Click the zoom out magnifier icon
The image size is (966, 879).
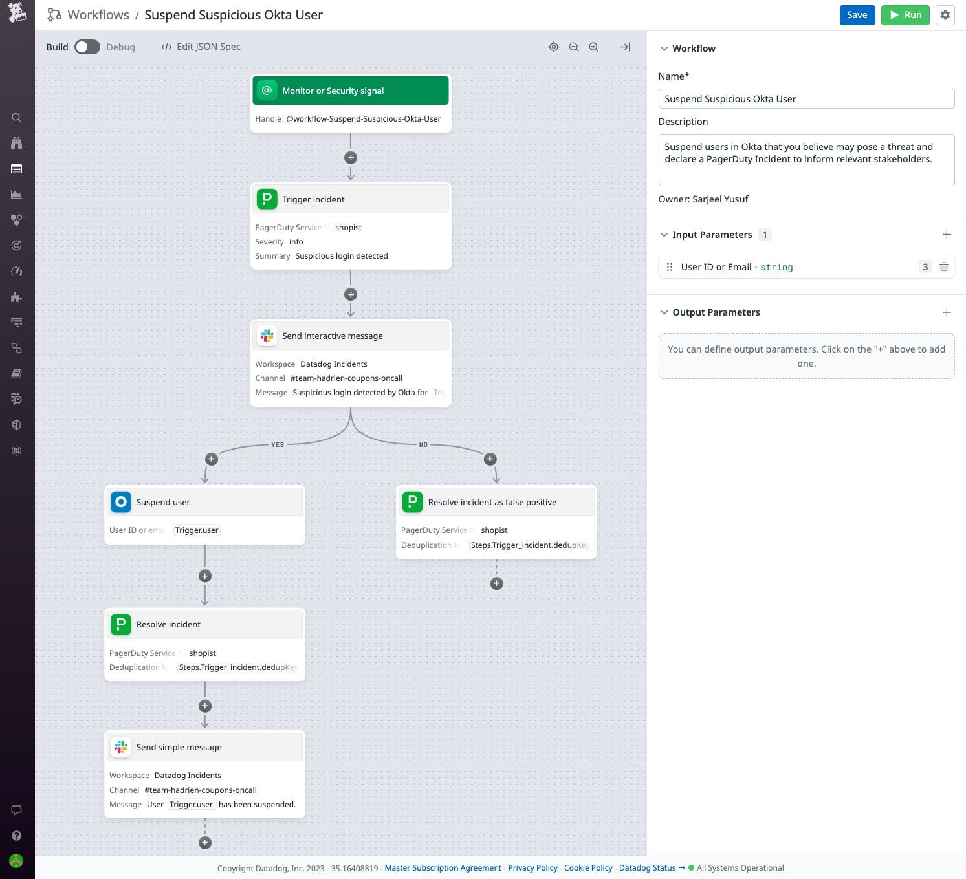click(574, 47)
